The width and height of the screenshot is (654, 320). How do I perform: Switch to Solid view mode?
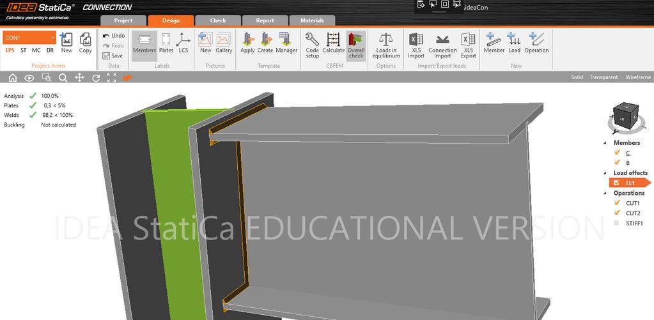pos(577,77)
